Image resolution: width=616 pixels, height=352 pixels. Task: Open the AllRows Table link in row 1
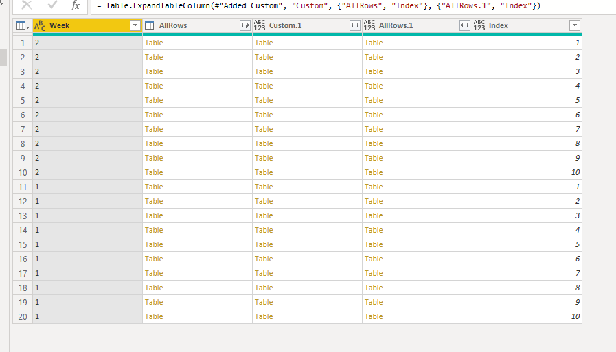[154, 43]
